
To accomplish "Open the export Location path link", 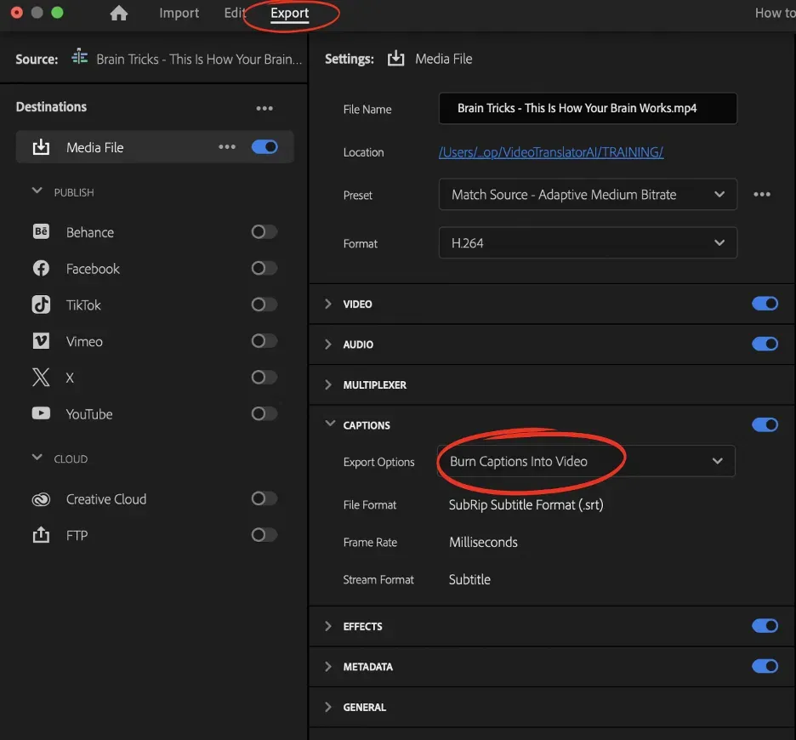I will 551,152.
